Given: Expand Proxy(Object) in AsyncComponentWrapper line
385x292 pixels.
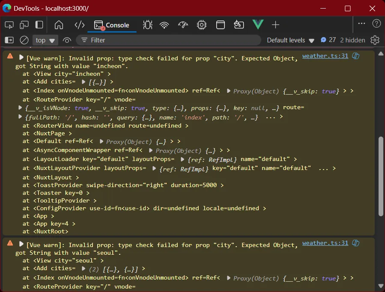Looking at the screenshot, I should click(x=151, y=150).
